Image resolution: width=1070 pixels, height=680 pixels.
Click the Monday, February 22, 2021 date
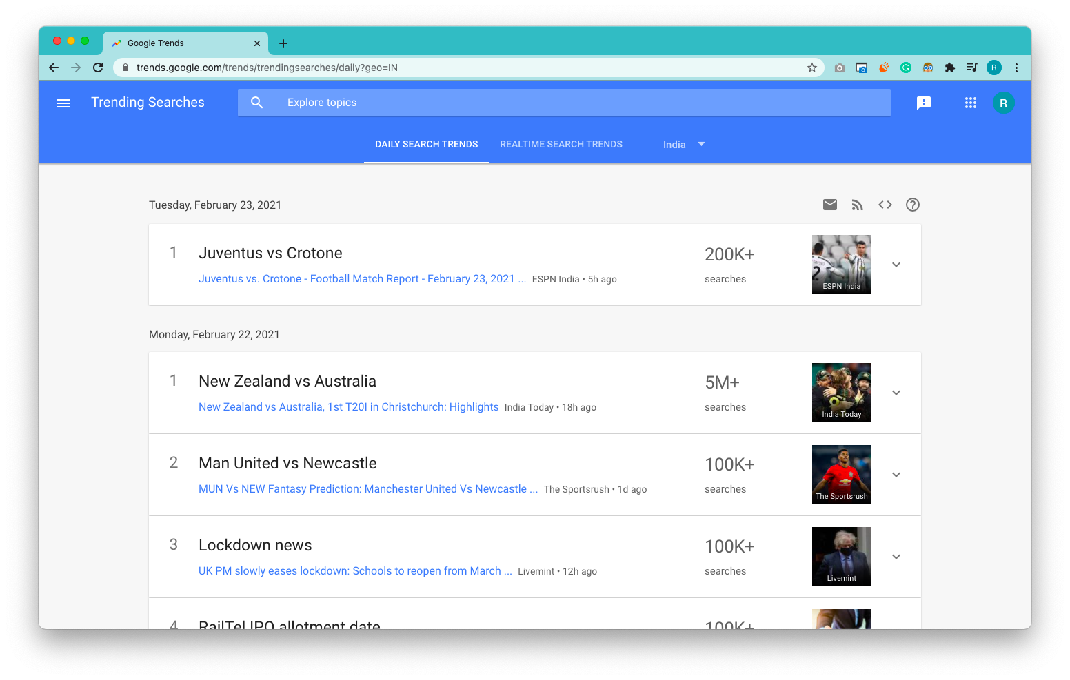pos(214,335)
